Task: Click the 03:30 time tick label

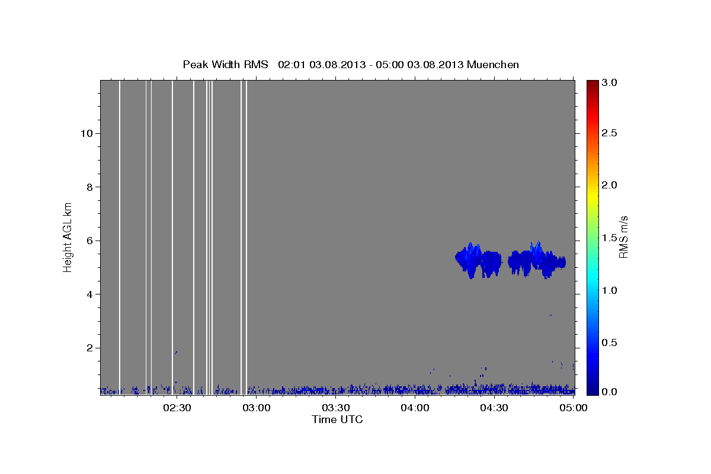Action: click(x=336, y=408)
